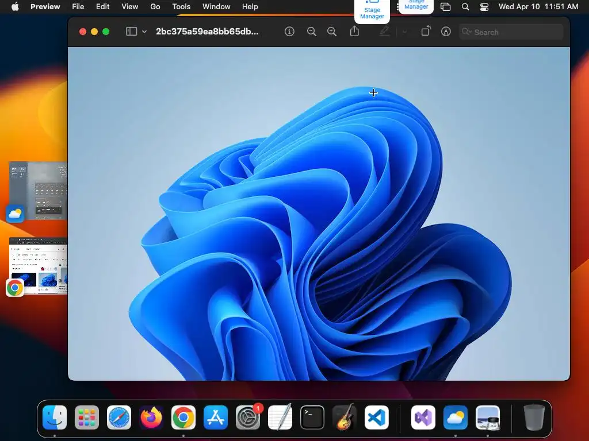Expand the sidebar view options chevron
Viewport: 589px width, 441px height.
pos(144,32)
